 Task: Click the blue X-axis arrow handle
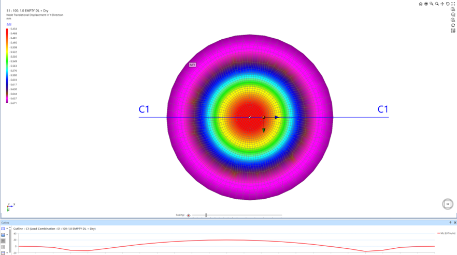coord(277,117)
